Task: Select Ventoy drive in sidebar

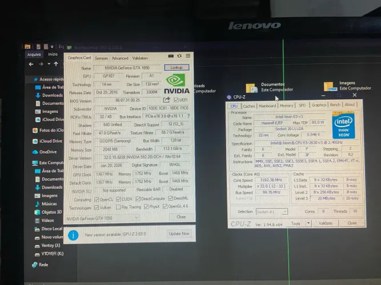Action: pos(47,246)
